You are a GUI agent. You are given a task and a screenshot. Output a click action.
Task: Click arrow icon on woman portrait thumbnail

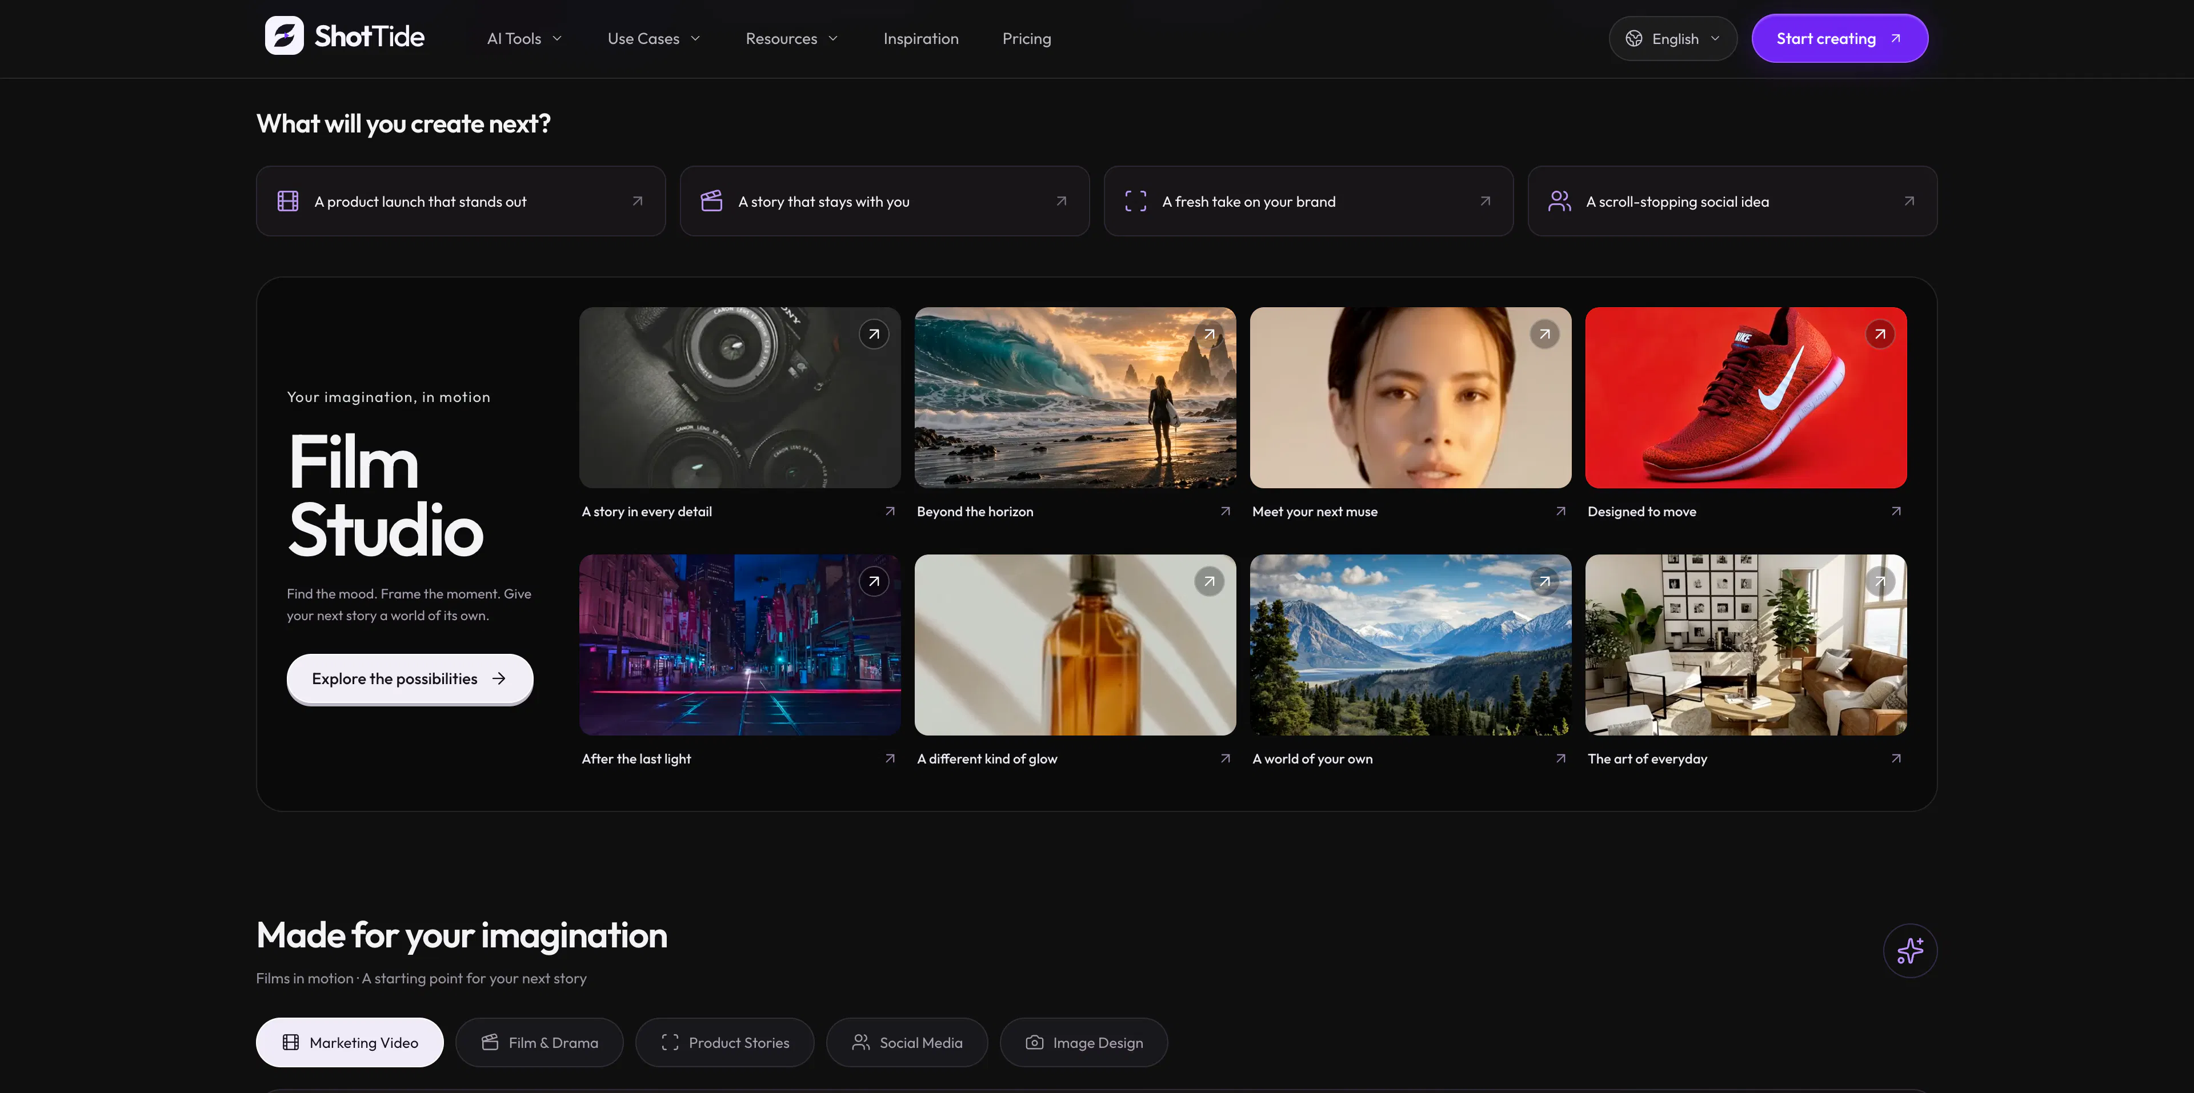[x=1544, y=335]
